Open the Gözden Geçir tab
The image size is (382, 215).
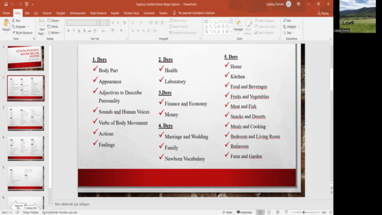pos(131,13)
